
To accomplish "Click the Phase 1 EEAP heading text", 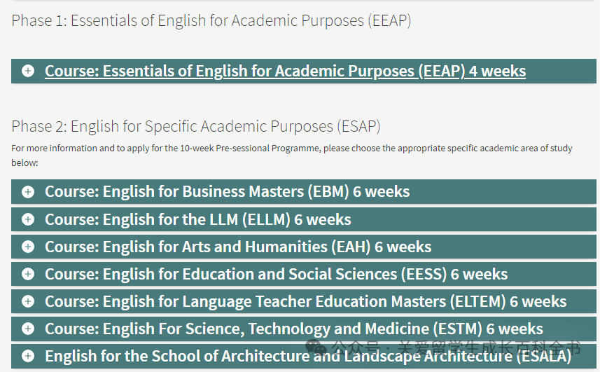I will [x=211, y=21].
